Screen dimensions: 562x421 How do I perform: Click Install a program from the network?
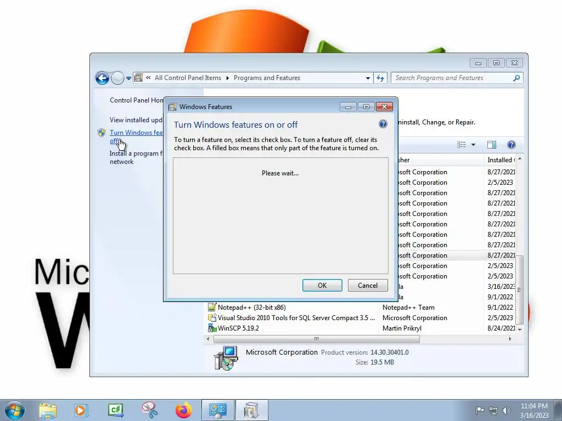(136, 157)
